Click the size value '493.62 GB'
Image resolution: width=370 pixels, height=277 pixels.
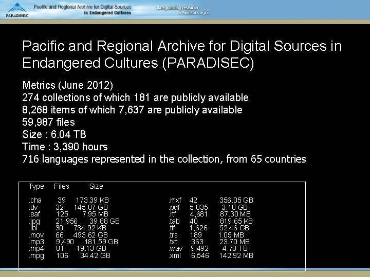click(90, 235)
